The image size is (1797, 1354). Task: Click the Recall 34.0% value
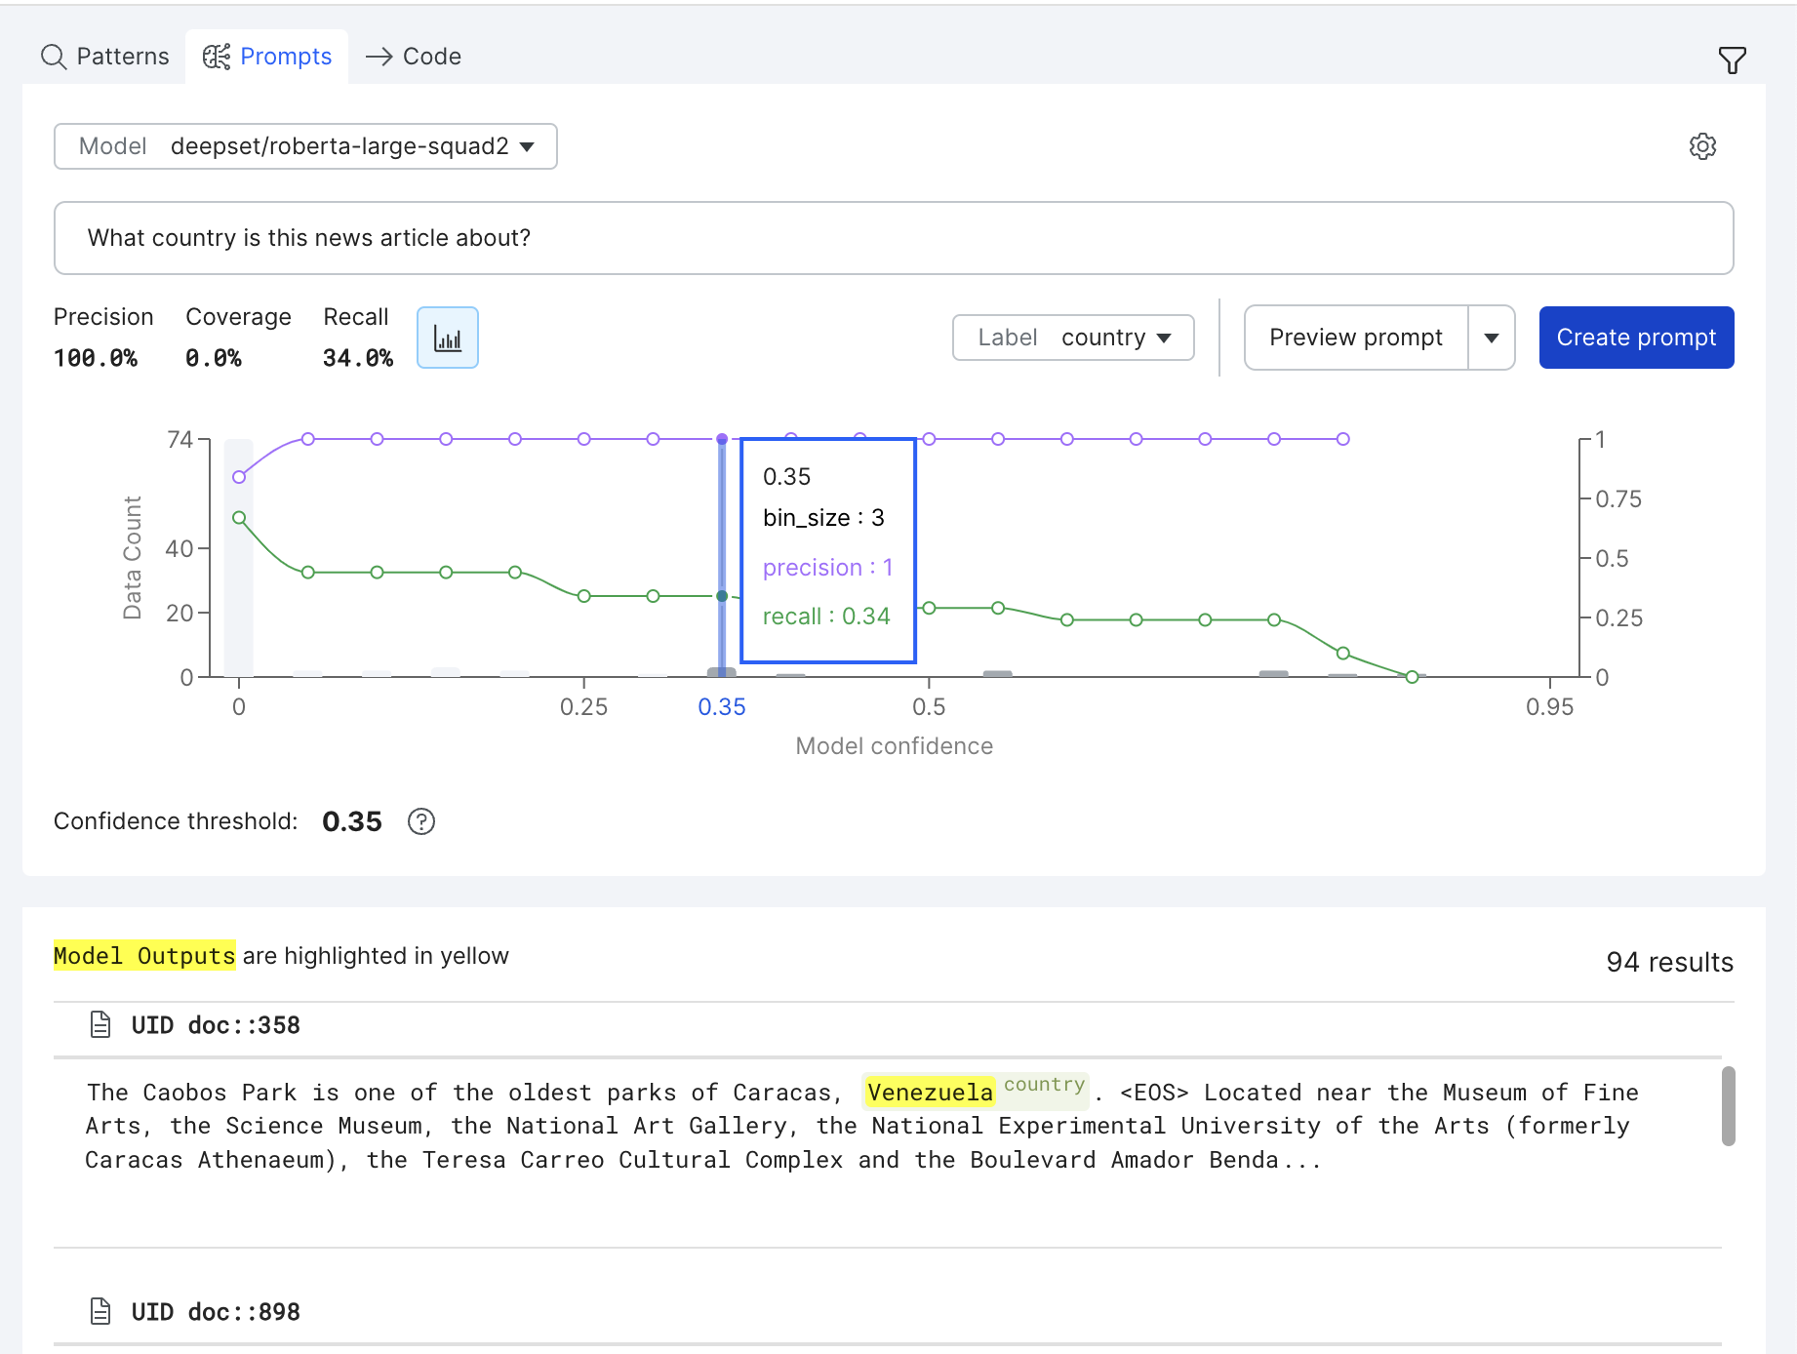tap(358, 358)
